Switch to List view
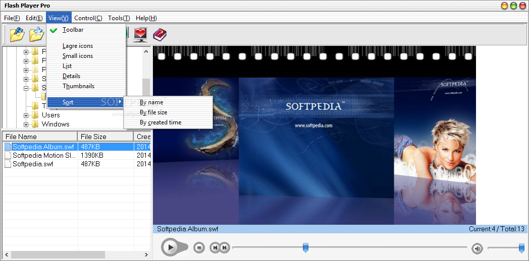529x261 pixels. click(86, 66)
